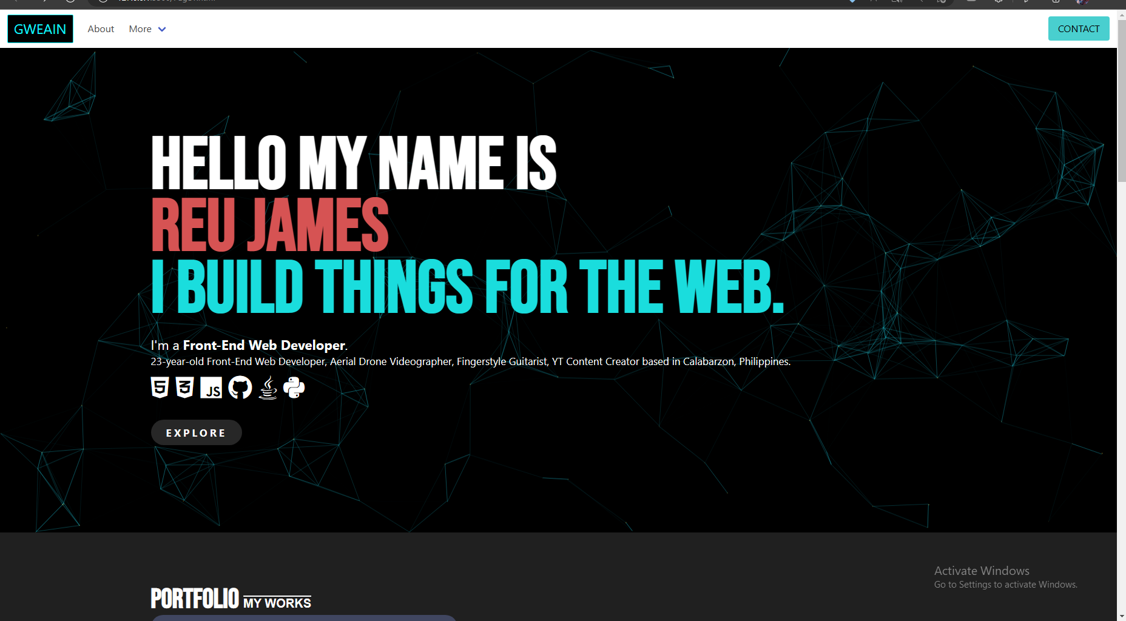Click the 23-year-old description paragraph
The height and width of the screenshot is (621, 1126).
[x=470, y=361]
